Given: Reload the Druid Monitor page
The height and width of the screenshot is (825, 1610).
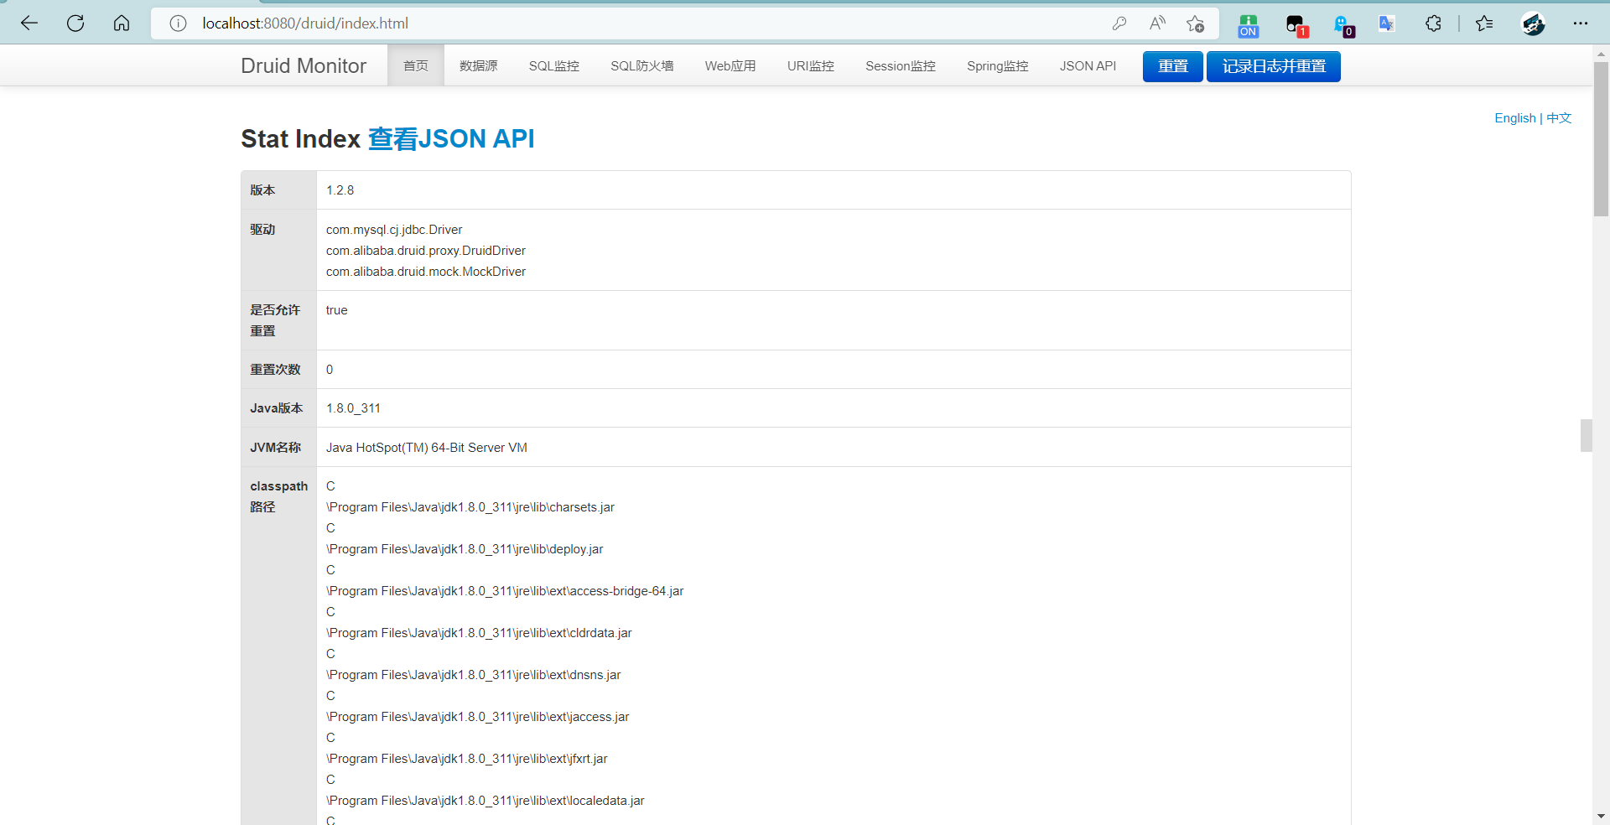Looking at the screenshot, I should 75,23.
